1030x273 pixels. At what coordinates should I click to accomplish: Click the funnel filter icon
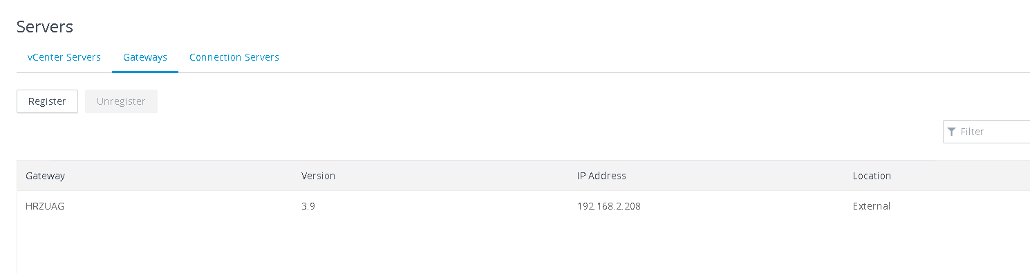coord(952,132)
